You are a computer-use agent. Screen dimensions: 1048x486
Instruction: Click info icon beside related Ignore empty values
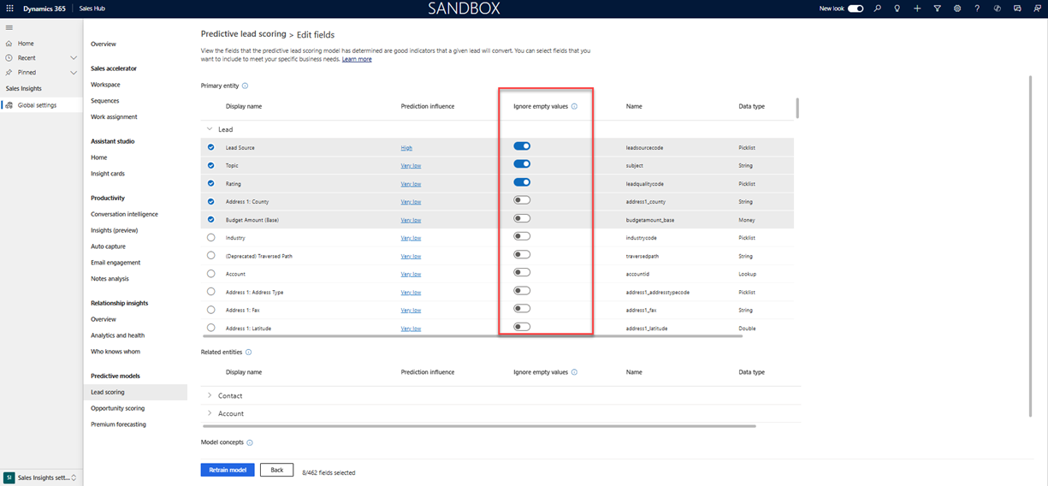pos(574,372)
